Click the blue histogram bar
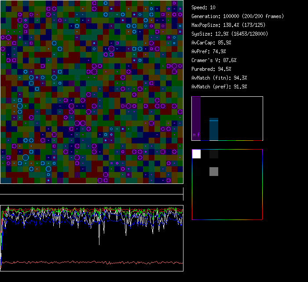This screenshot has width=308, height=282. click(x=214, y=129)
